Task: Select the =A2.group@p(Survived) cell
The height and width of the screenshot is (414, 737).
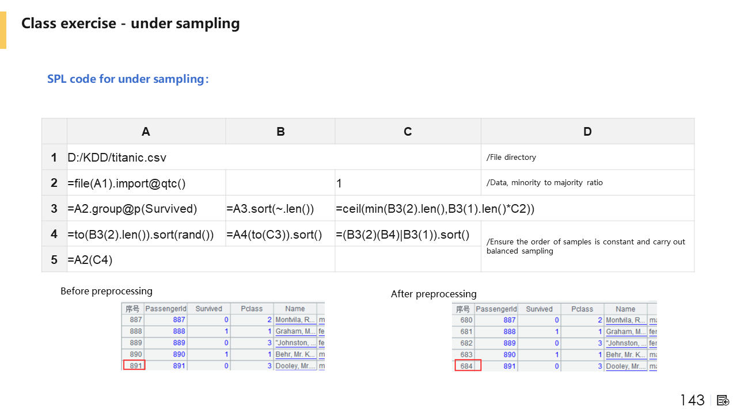Action: (132, 209)
